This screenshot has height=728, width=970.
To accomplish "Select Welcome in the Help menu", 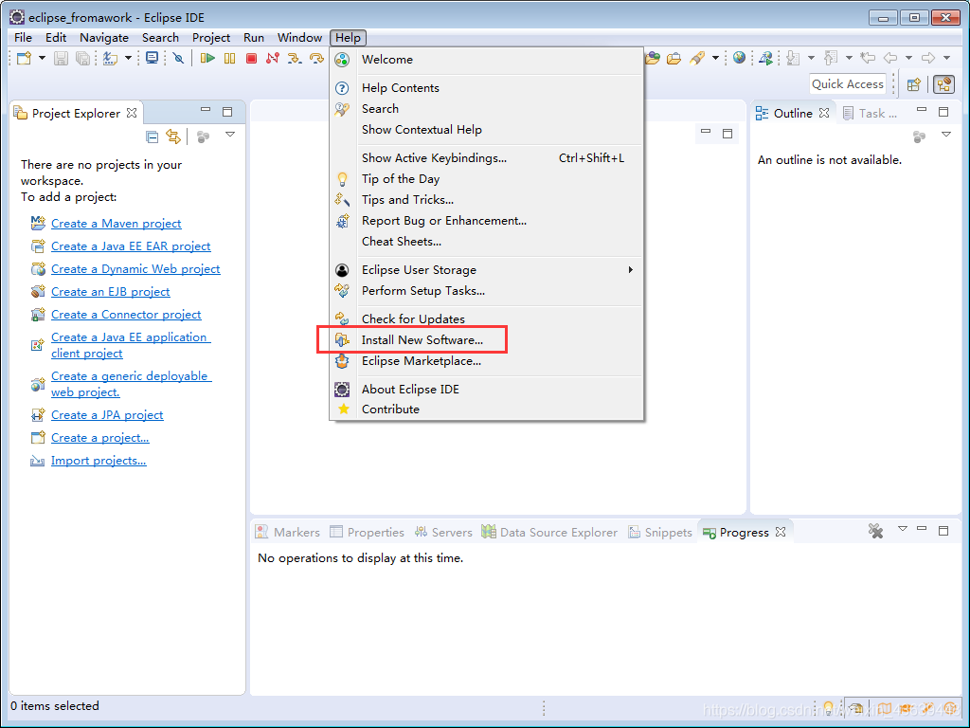I will (x=487, y=60).
